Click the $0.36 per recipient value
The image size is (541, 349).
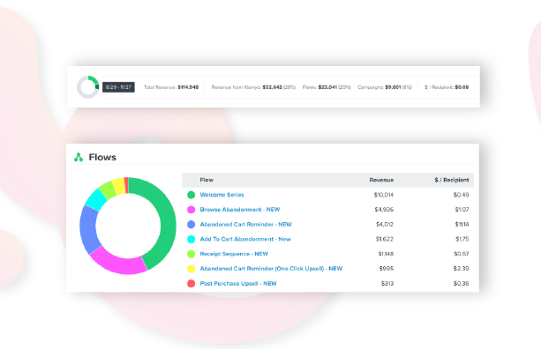coord(461,284)
